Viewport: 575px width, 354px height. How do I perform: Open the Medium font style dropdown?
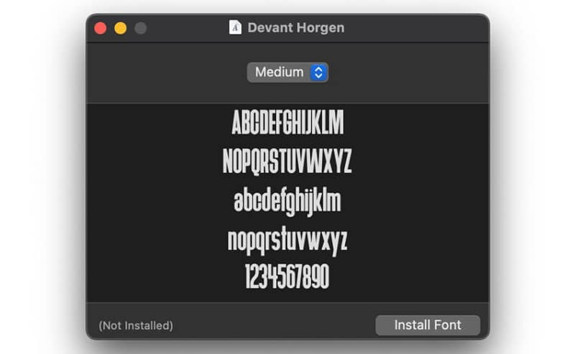click(288, 73)
